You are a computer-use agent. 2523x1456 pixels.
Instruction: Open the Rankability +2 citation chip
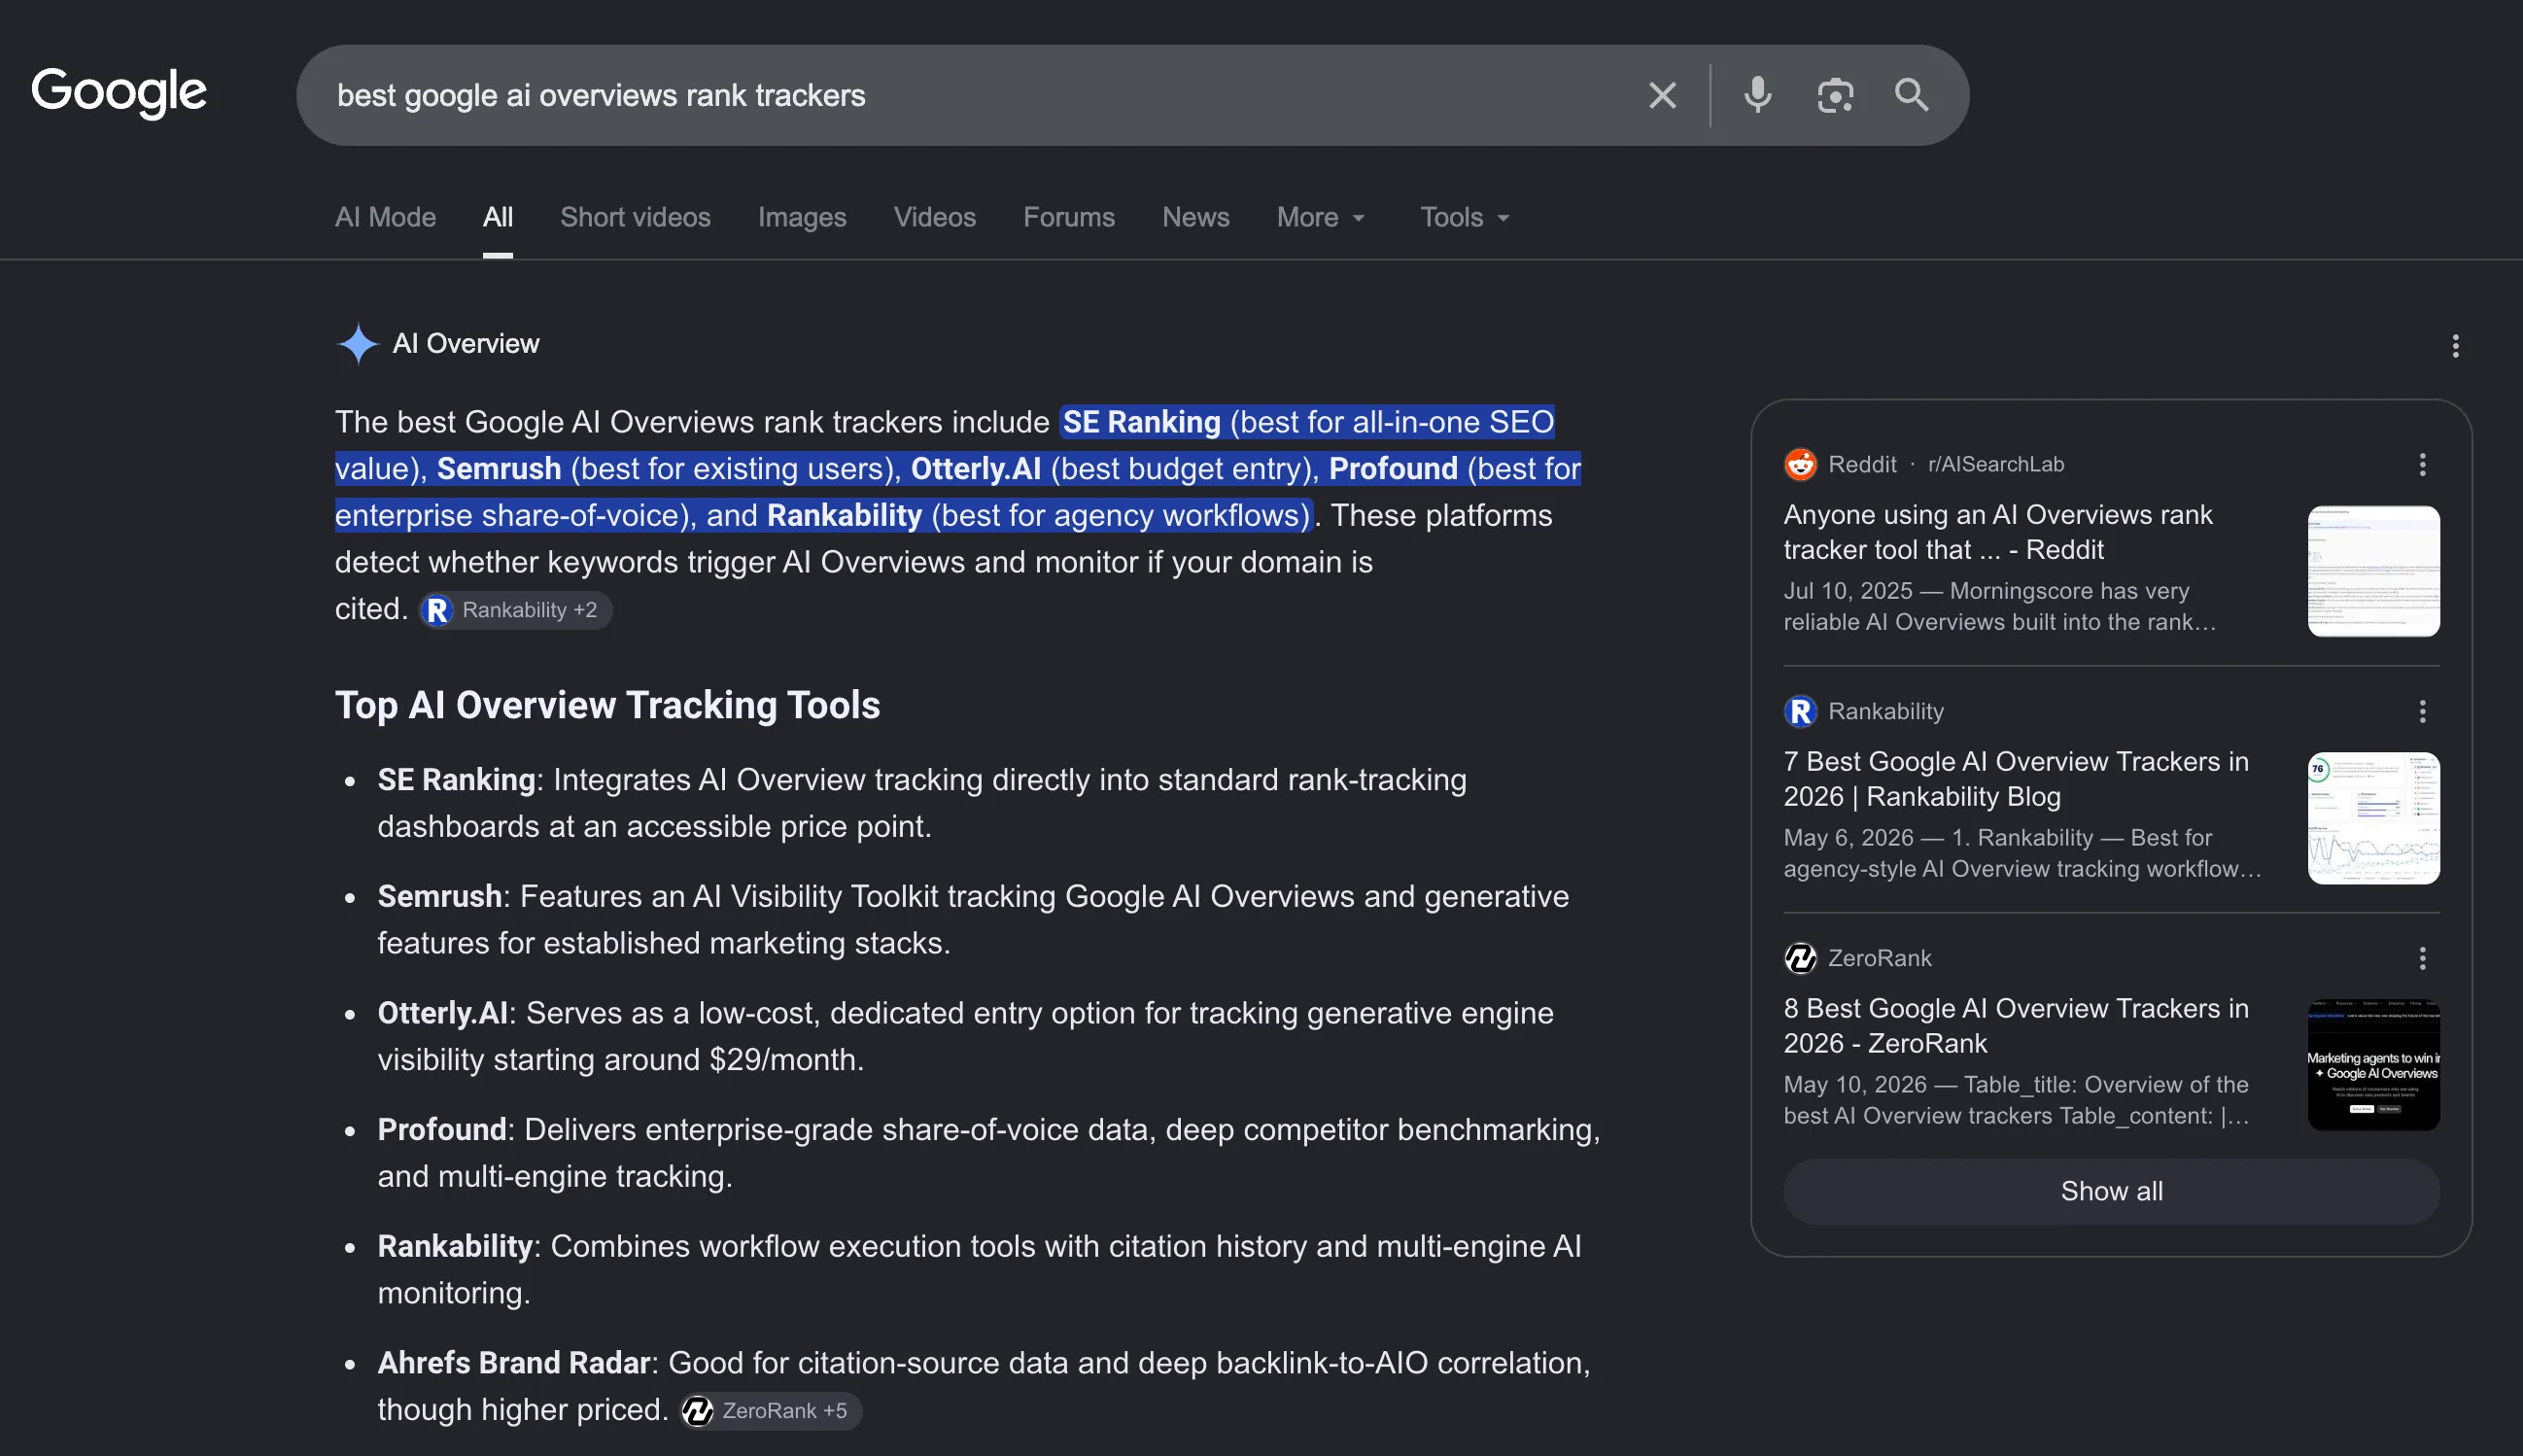click(515, 610)
